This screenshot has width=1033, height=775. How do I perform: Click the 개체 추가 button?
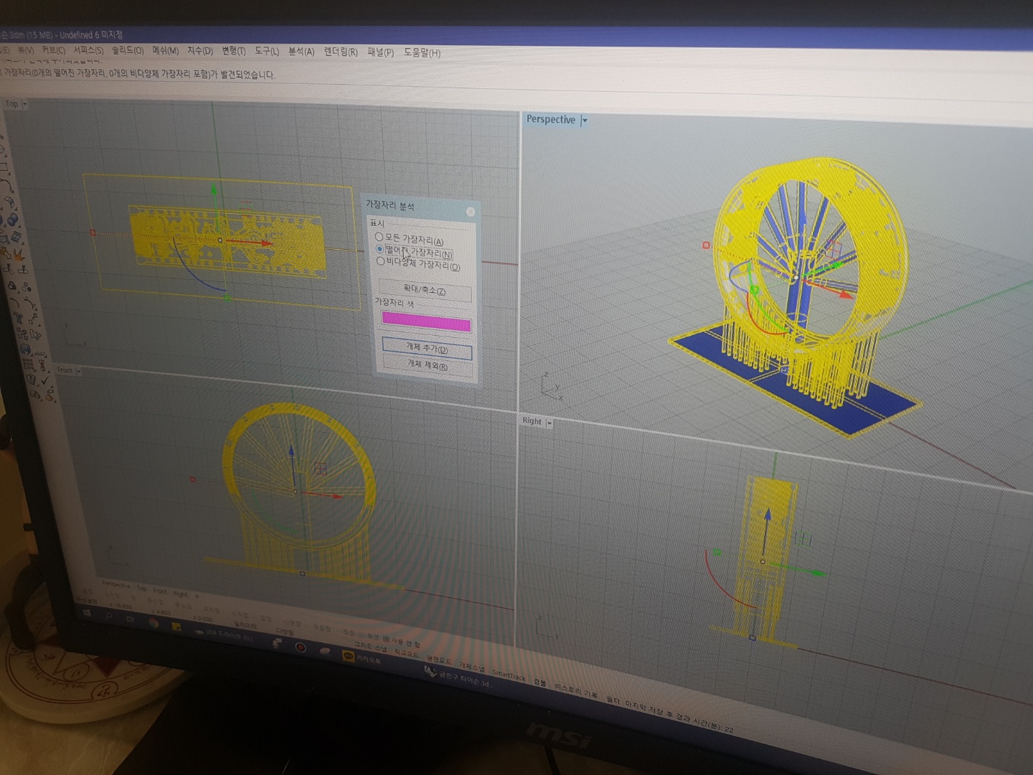tap(427, 349)
